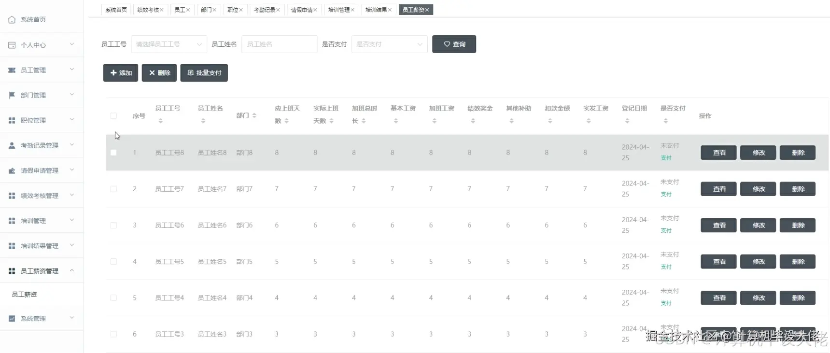Click the 系统首页 home icon in sidebar
830x353 pixels.
click(12, 20)
